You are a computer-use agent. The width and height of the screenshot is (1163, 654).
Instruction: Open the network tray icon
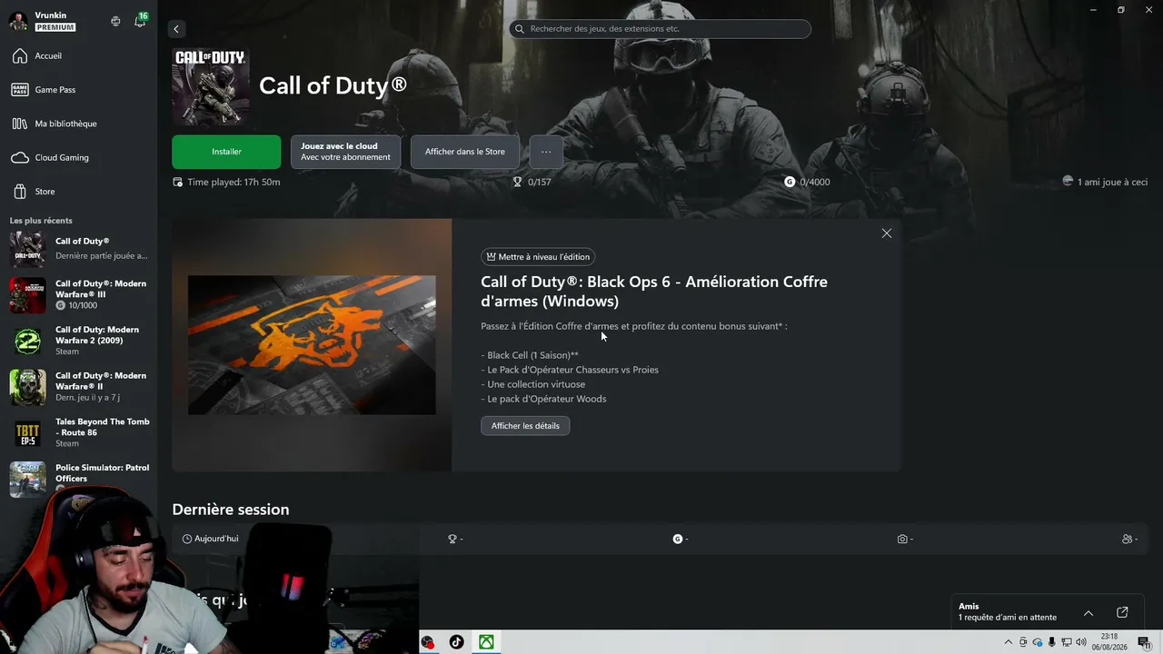tap(1067, 642)
